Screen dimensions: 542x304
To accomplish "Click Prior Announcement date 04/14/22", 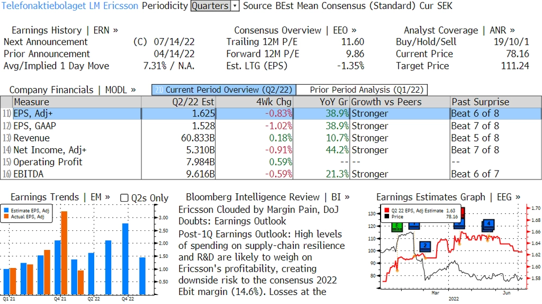I will (x=174, y=54).
